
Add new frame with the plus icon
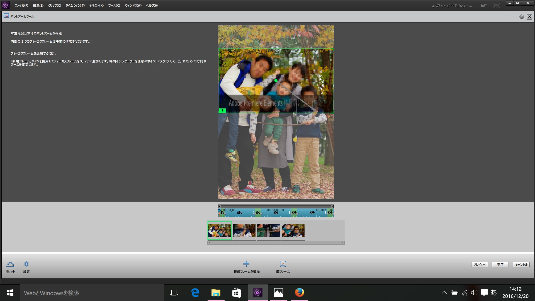[x=246, y=264]
